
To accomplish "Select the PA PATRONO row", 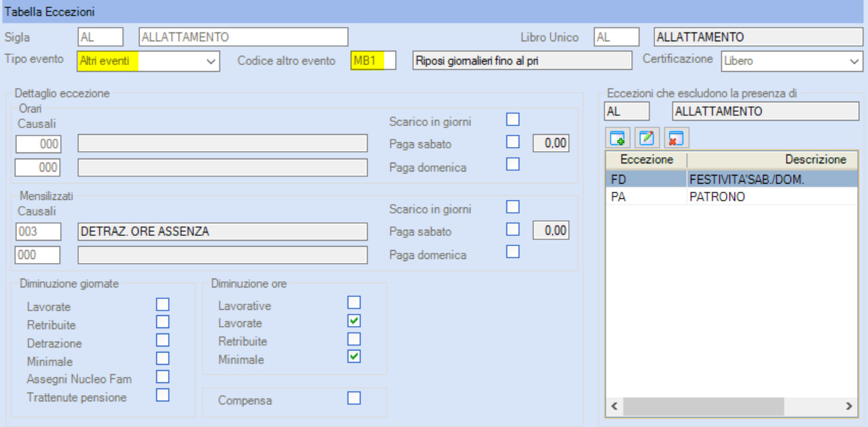I will [x=732, y=197].
